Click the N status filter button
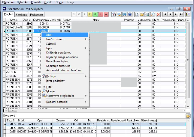 (x=74, y=14)
